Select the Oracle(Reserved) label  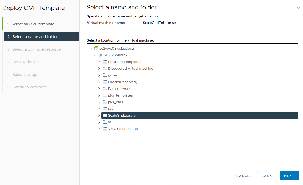[123, 82]
